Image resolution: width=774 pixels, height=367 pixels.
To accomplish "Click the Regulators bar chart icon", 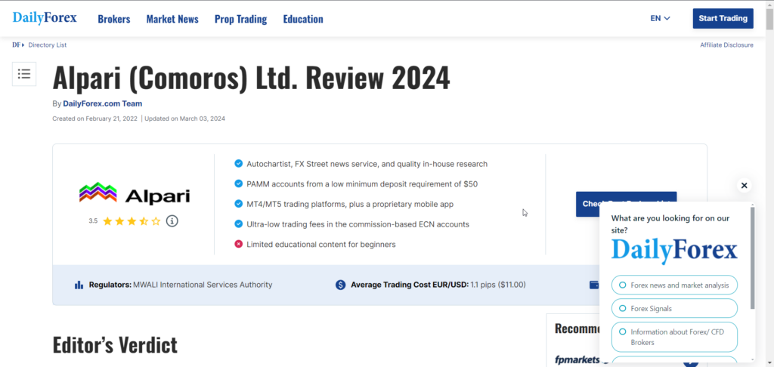I will (x=79, y=285).
